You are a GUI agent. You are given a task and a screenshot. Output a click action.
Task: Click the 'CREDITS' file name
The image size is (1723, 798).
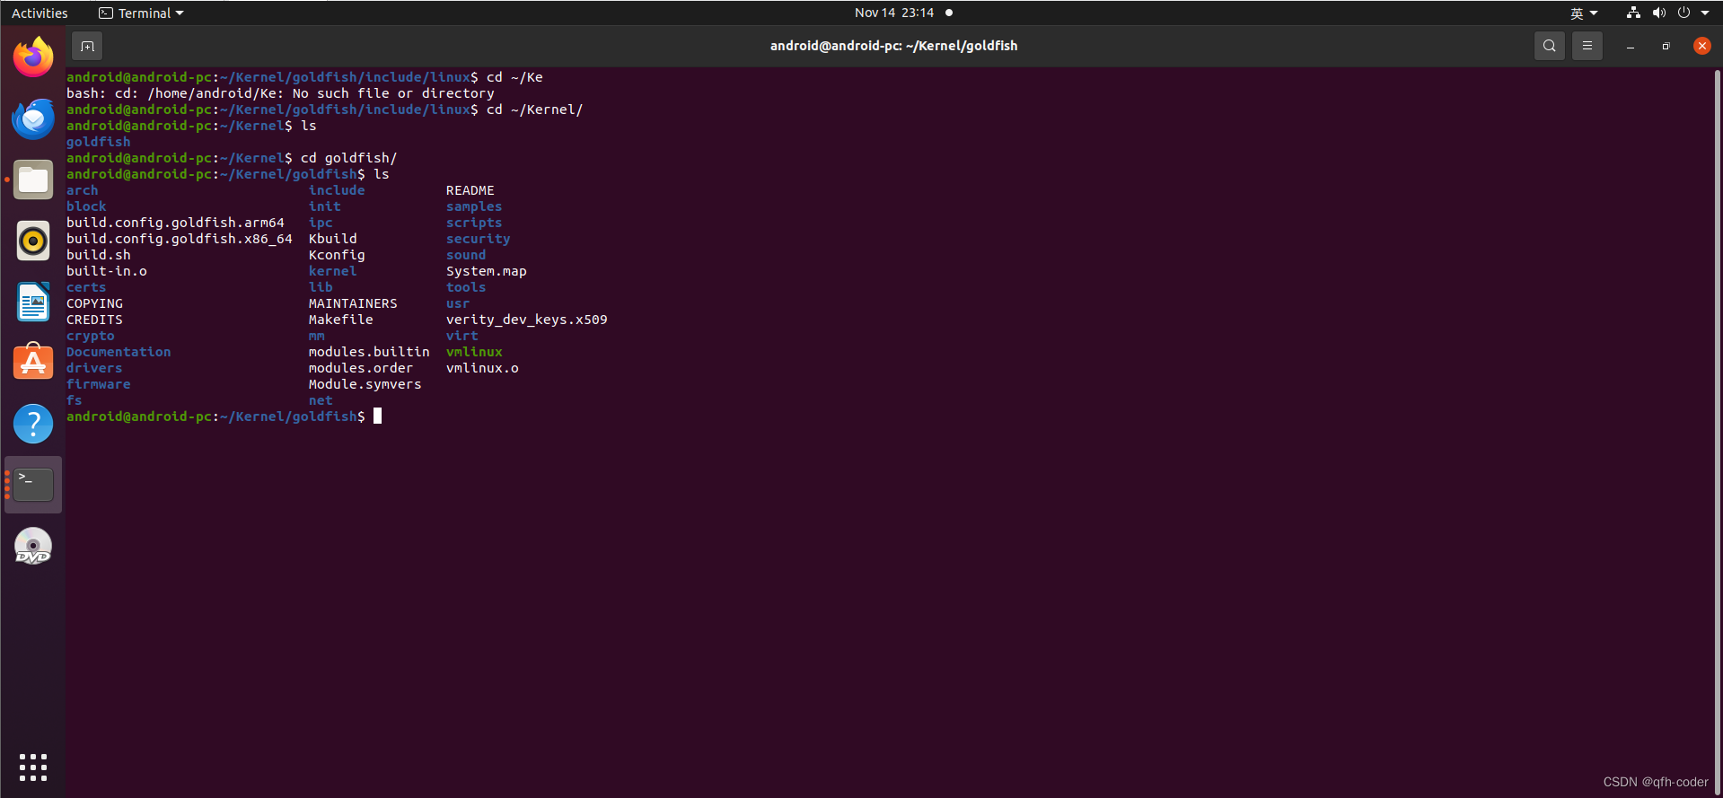[94, 320]
